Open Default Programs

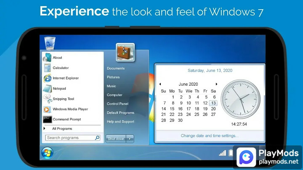point(121,112)
